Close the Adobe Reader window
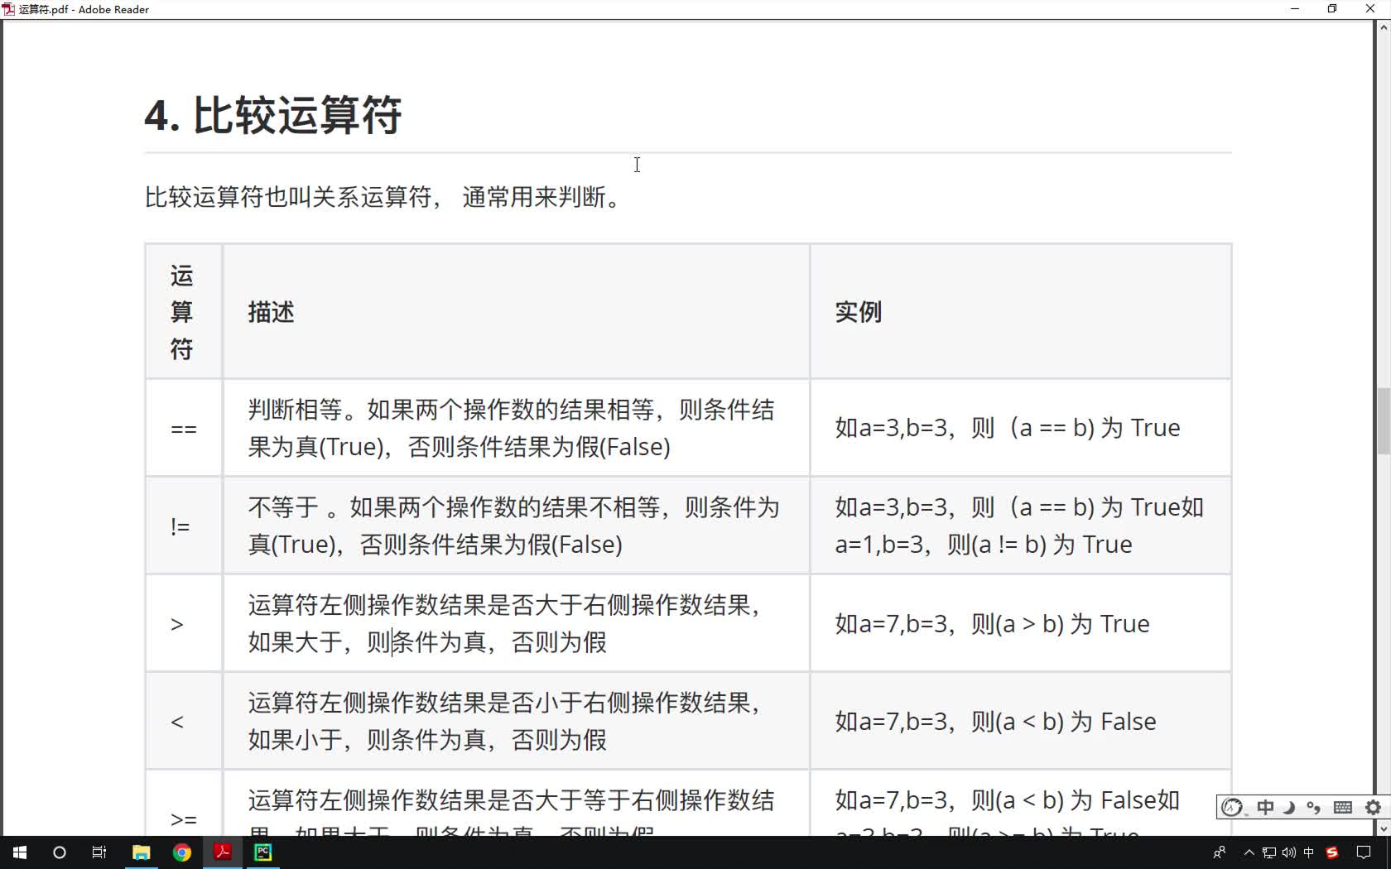This screenshot has width=1391, height=869. 1370,9
